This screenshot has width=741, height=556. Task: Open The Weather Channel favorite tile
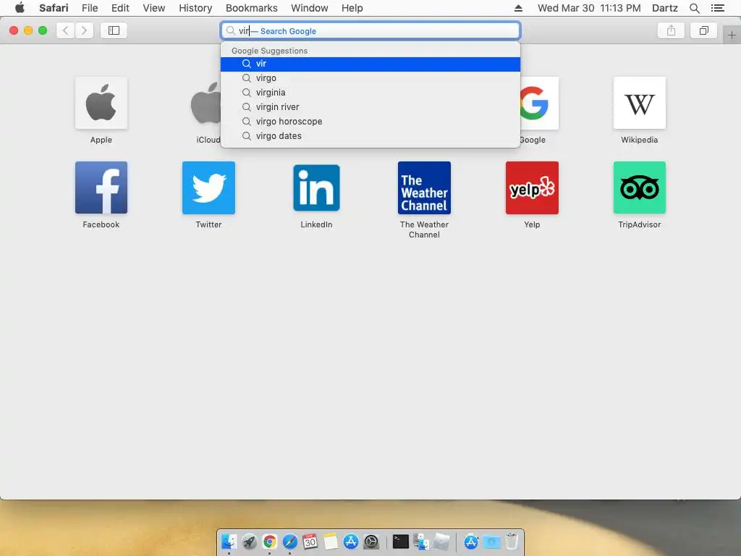coord(424,188)
